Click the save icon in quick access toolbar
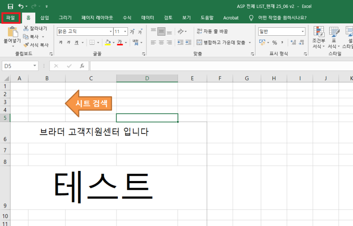The width and height of the screenshot is (353, 226). click(10, 6)
